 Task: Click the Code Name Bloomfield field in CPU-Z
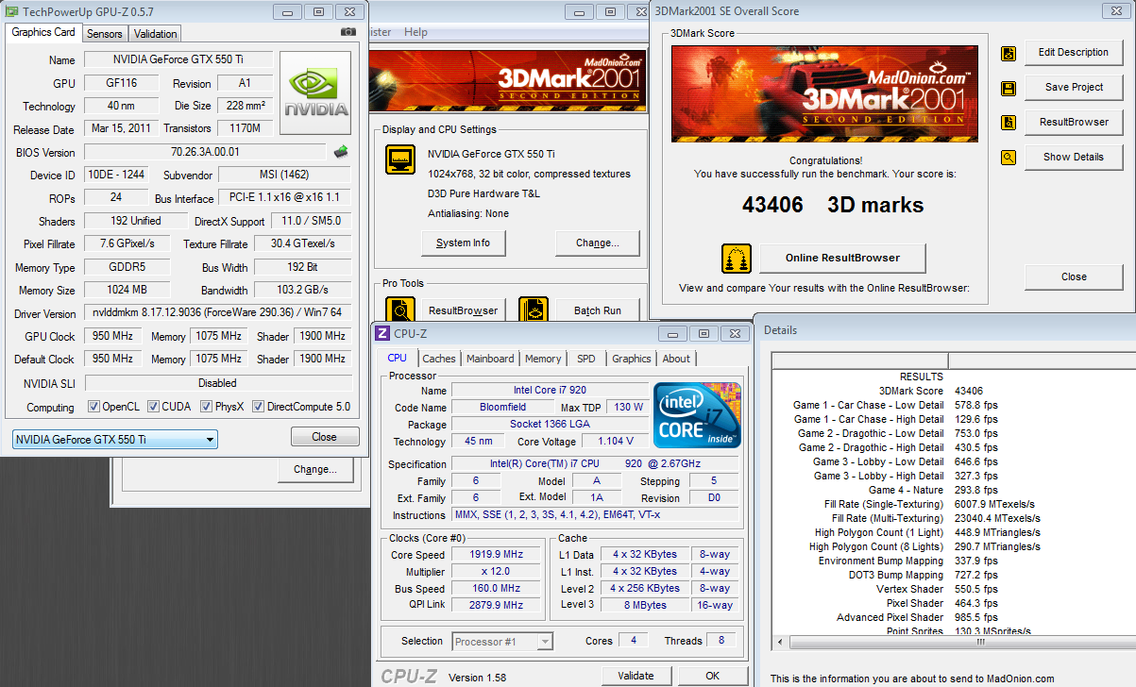point(503,408)
